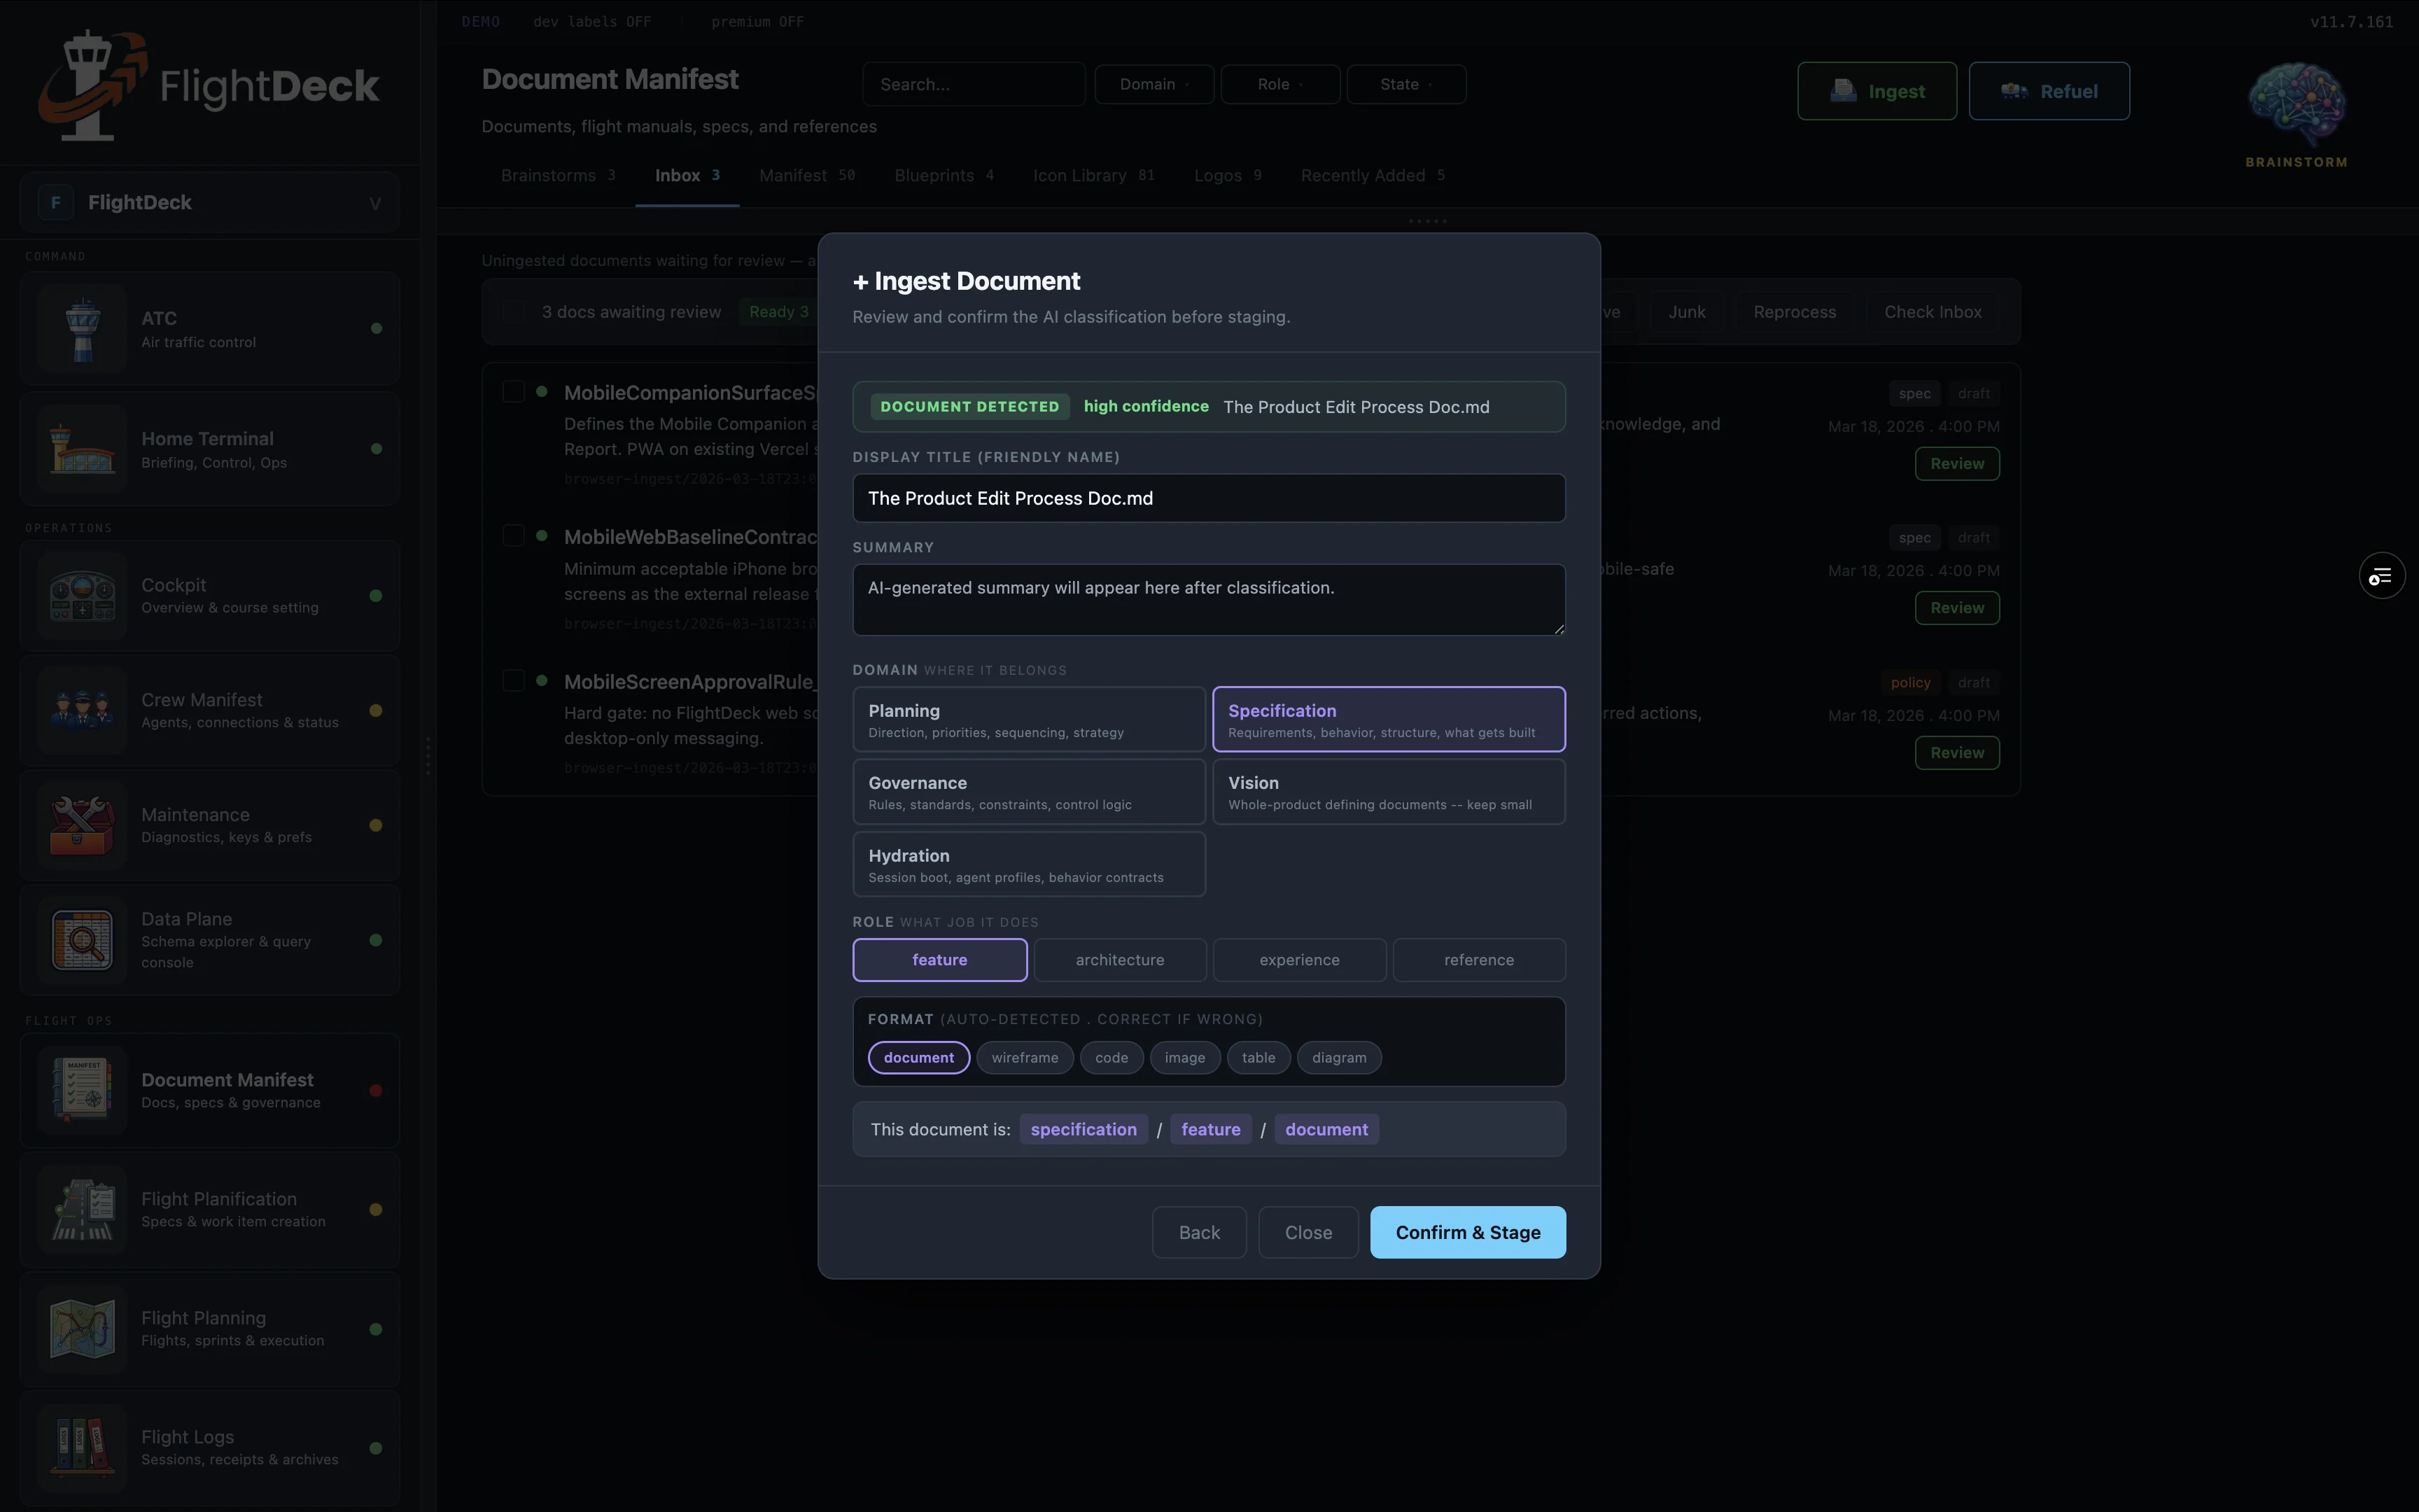Open the State filter dropdown
Image resolution: width=2419 pixels, height=1512 pixels.
coord(1405,84)
